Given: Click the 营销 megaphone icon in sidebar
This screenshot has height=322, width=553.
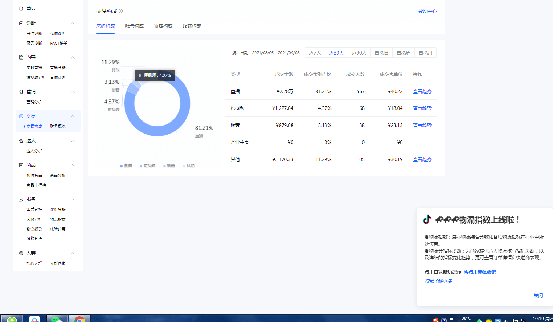Looking at the screenshot, I should pyautogui.click(x=21, y=91).
